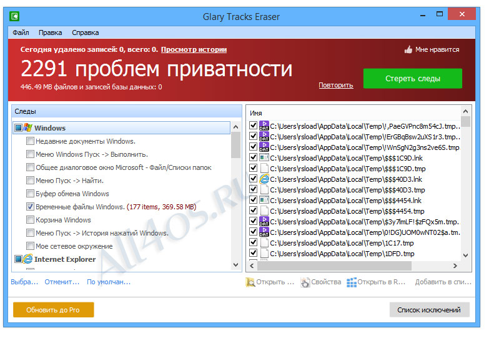Enable Корзина Windows checkbox
The image size is (499, 343).
[x=30, y=220]
